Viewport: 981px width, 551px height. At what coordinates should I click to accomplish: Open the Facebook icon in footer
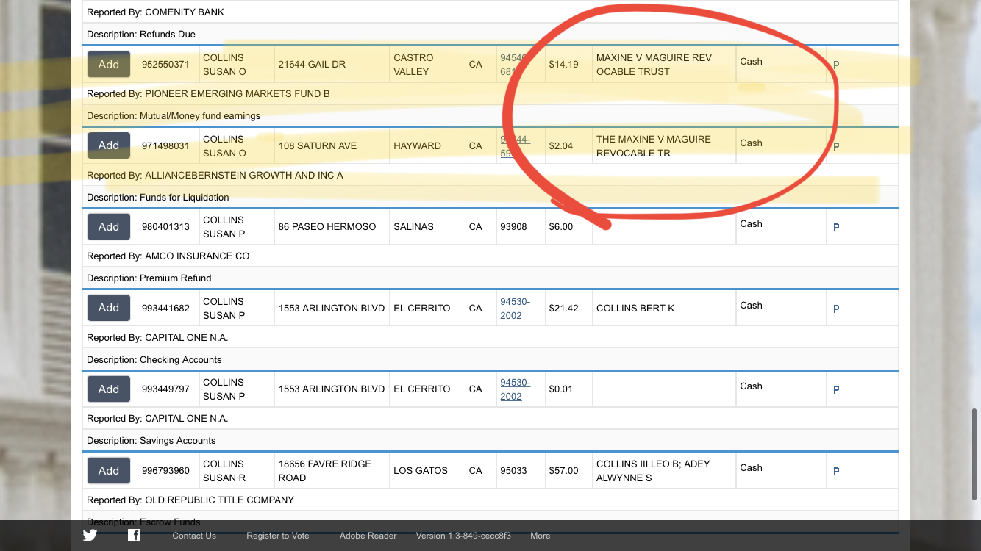tap(134, 535)
